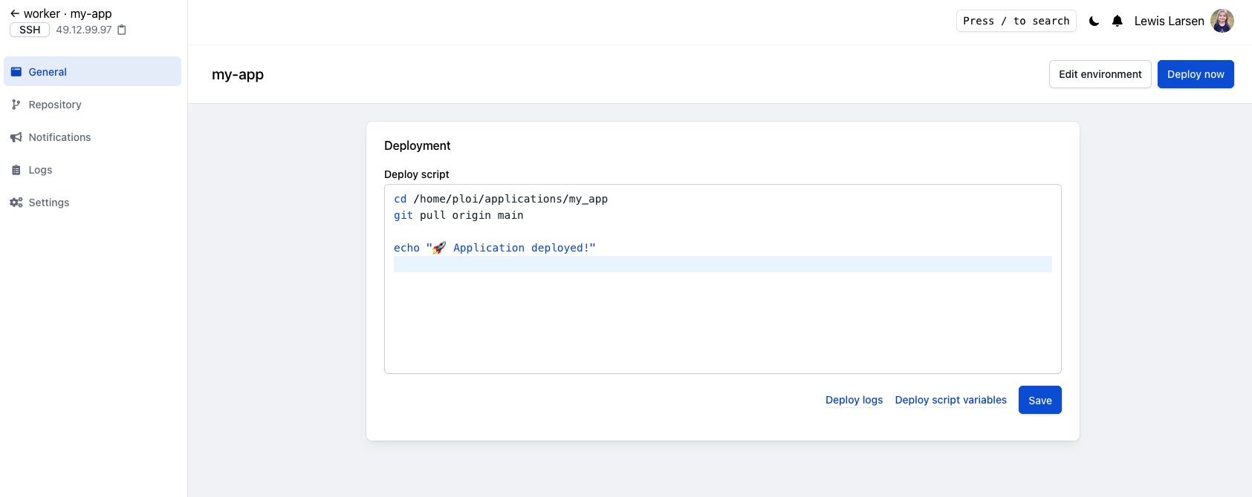The image size is (1252, 497).
Task: Click the Notifications megaphone icon
Action: [x=16, y=137]
